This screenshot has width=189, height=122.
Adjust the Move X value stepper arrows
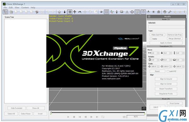(158, 53)
